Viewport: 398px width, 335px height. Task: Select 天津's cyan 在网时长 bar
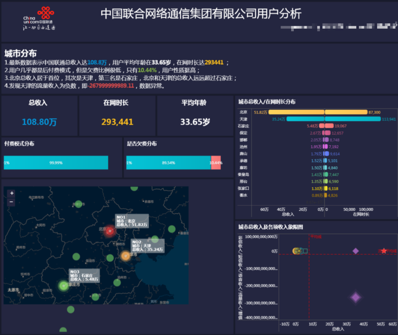coord(353,119)
